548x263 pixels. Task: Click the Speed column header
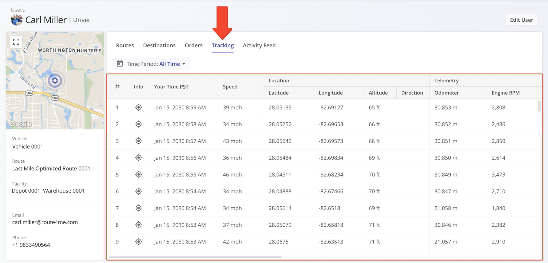point(230,87)
